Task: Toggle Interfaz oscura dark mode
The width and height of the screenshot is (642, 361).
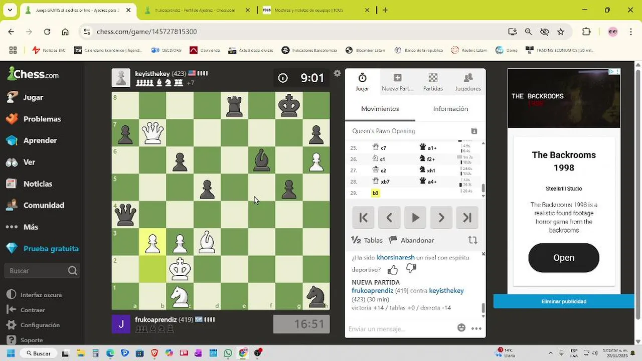Action: coord(35,295)
